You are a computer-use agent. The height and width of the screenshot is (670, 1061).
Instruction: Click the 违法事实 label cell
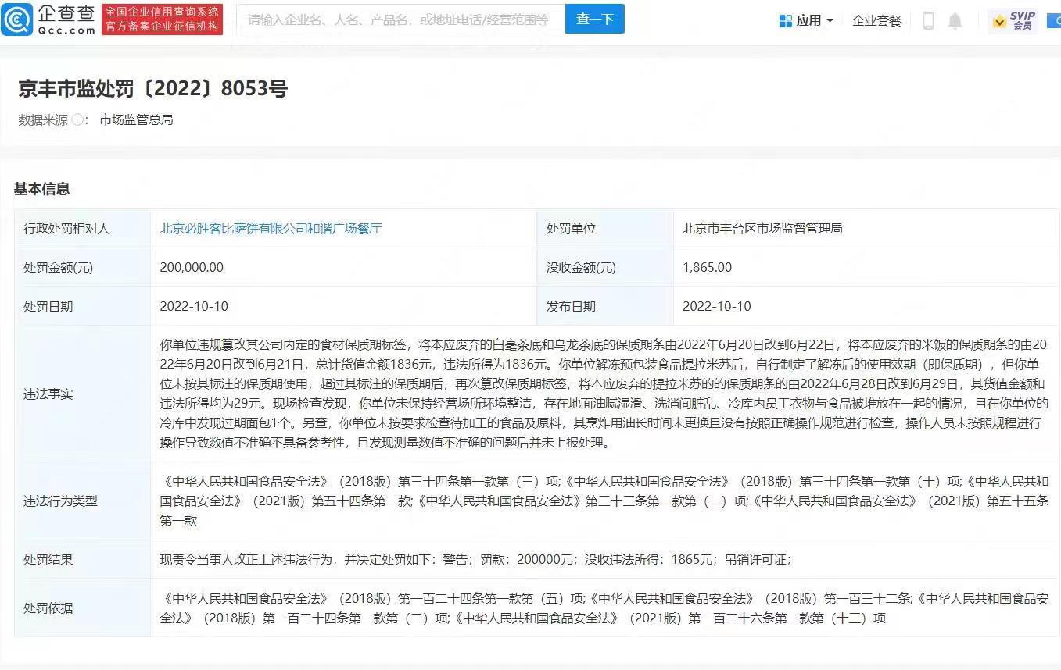click(x=82, y=394)
